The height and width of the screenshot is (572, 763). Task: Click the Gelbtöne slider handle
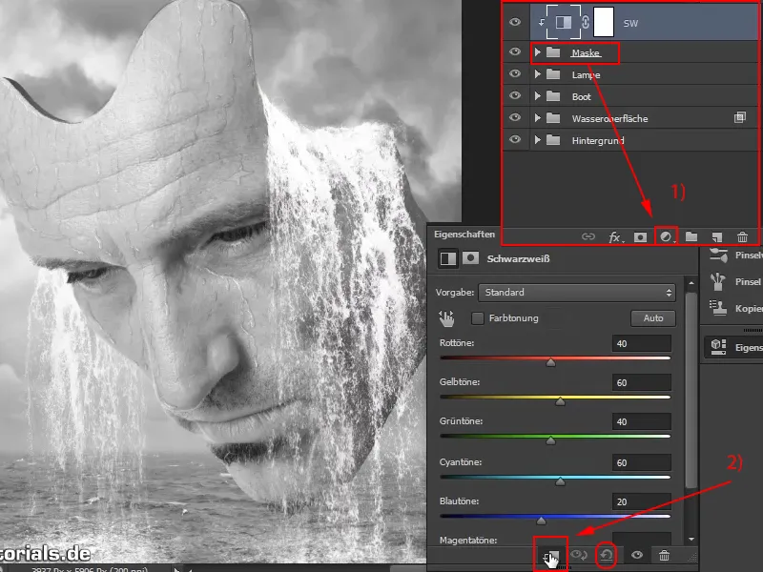pyautogui.click(x=560, y=401)
